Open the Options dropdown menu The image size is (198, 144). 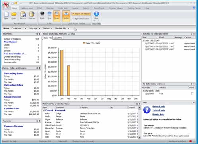[48, 29]
